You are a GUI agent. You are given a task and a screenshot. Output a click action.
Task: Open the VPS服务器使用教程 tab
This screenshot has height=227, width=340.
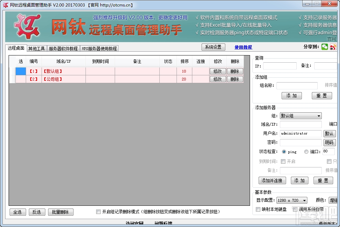99,49
